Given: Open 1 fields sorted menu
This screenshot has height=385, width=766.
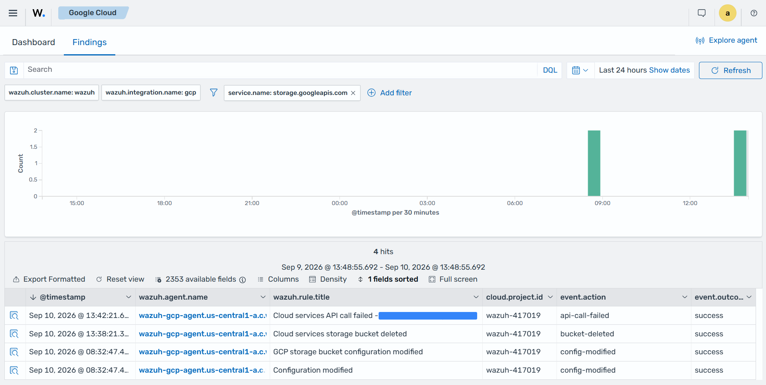Looking at the screenshot, I should pyautogui.click(x=388, y=279).
